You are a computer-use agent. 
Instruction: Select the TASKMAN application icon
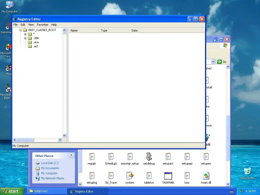(x=168, y=176)
